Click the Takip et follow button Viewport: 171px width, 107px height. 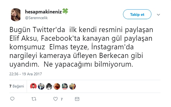137,14
